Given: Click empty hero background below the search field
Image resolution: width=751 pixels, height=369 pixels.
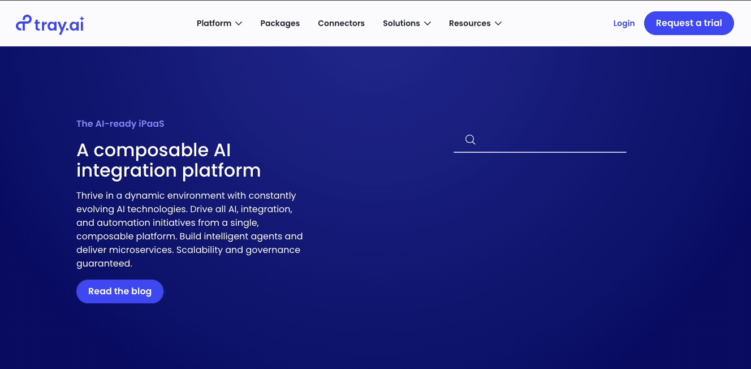Looking at the screenshot, I should tap(539, 238).
